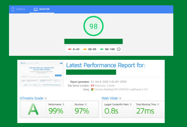The image size is (187, 127).
Task: Switch to the MOBILE tab
Action: pyautogui.click(x=18, y=9)
